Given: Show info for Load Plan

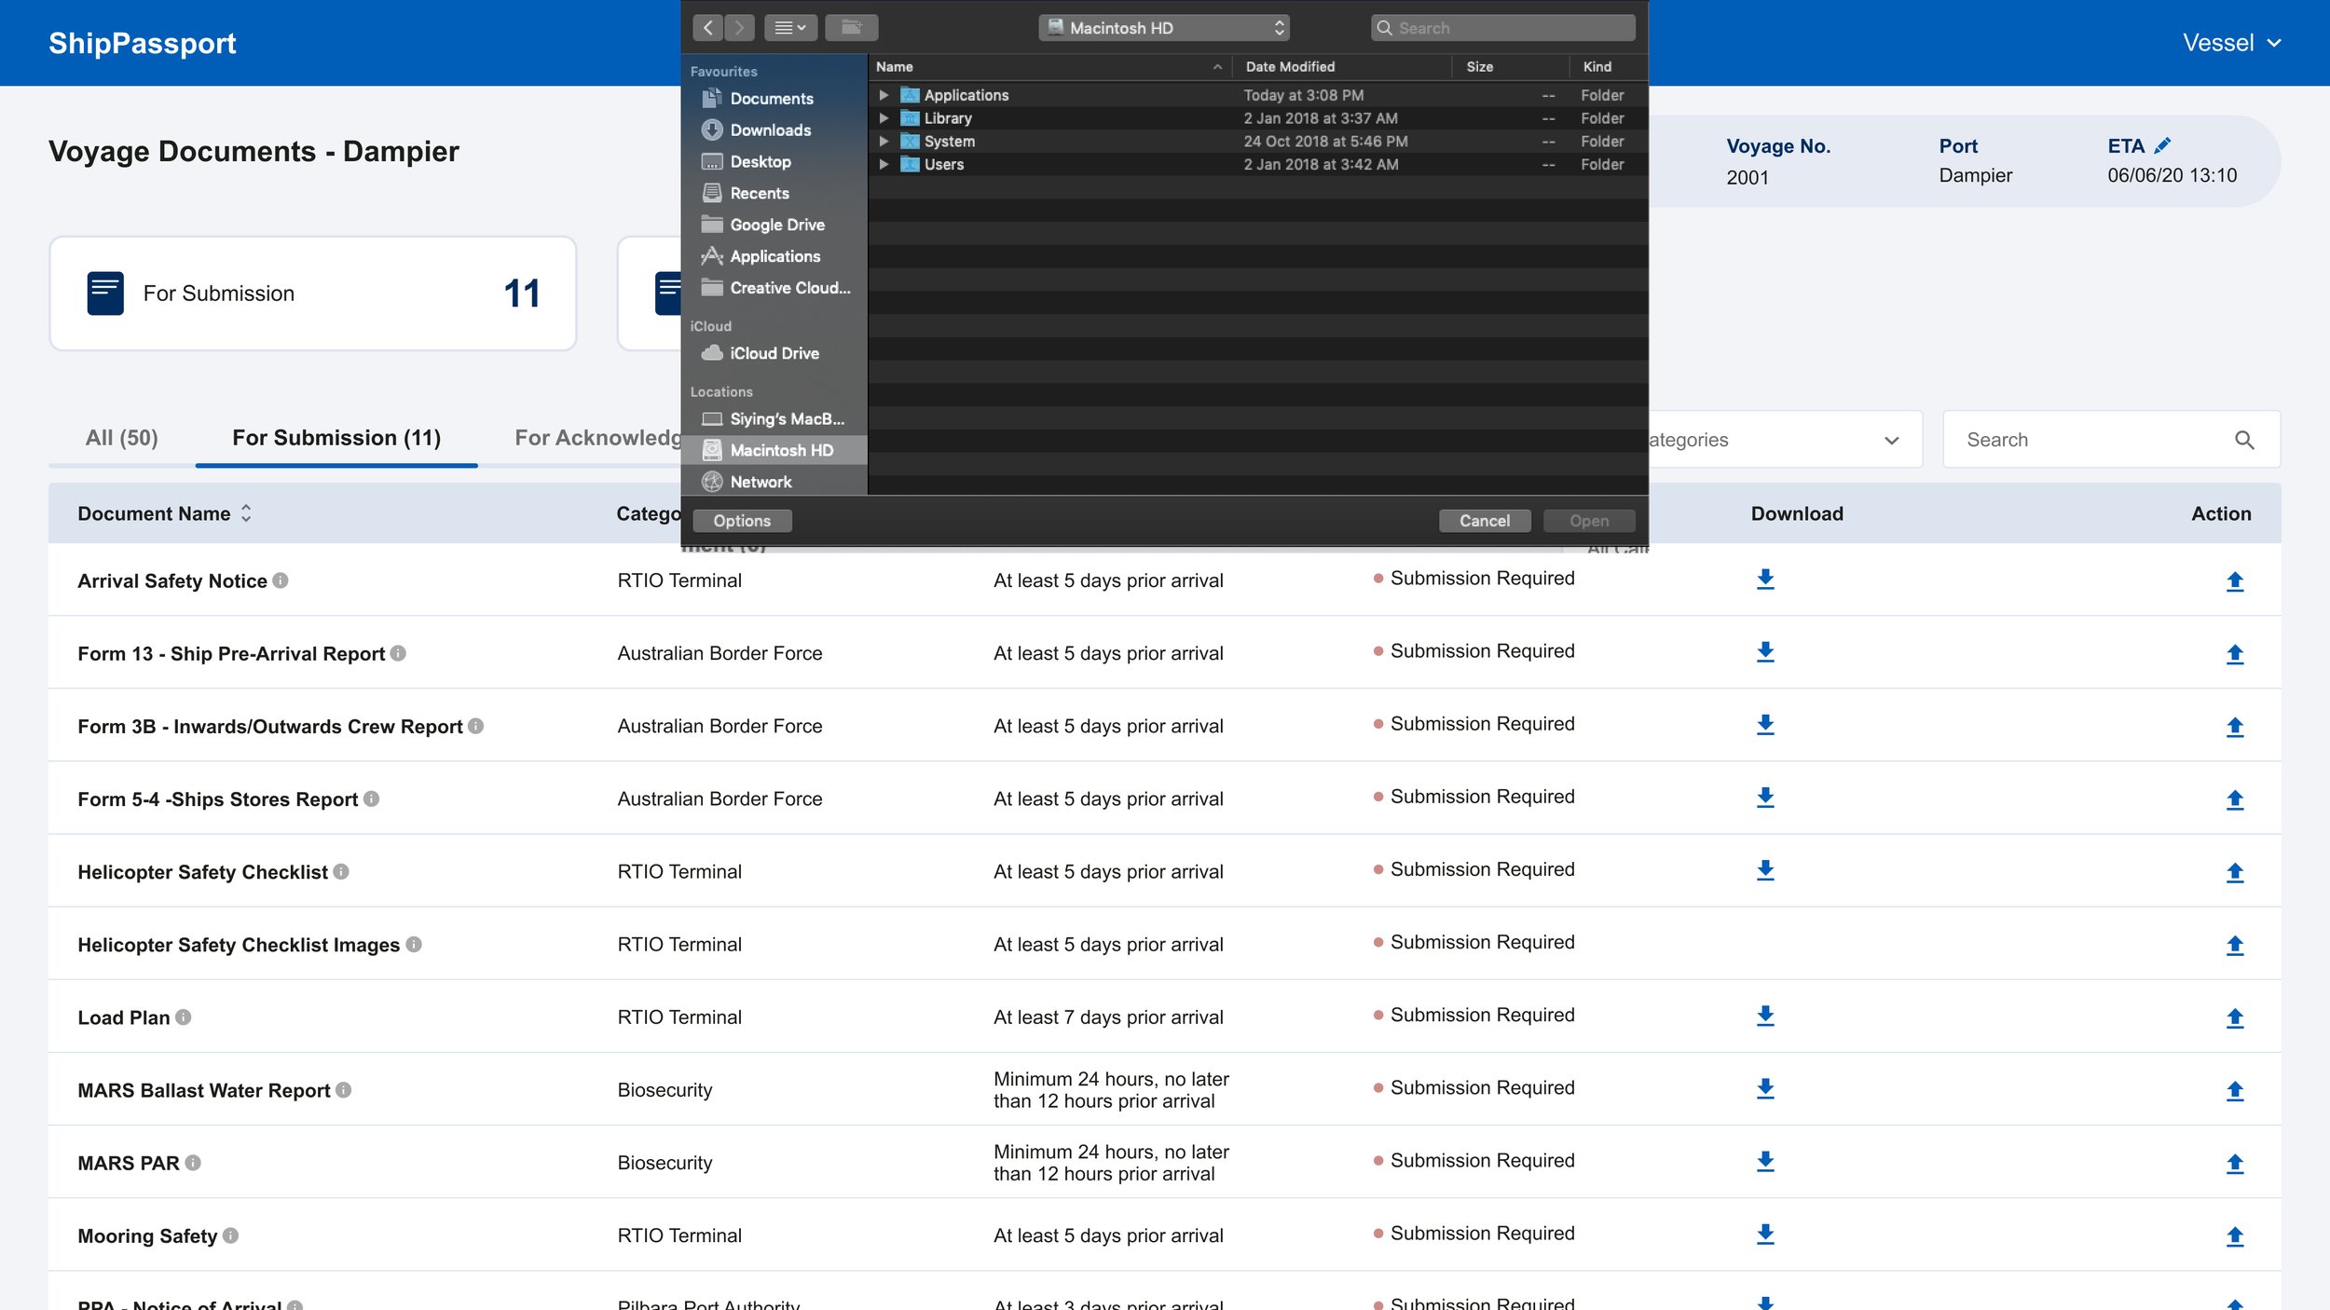Looking at the screenshot, I should [184, 1017].
